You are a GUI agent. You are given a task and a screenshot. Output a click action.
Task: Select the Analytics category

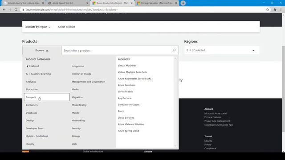tap(31, 82)
